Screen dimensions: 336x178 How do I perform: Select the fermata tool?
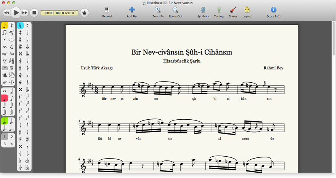click(x=5, y=47)
